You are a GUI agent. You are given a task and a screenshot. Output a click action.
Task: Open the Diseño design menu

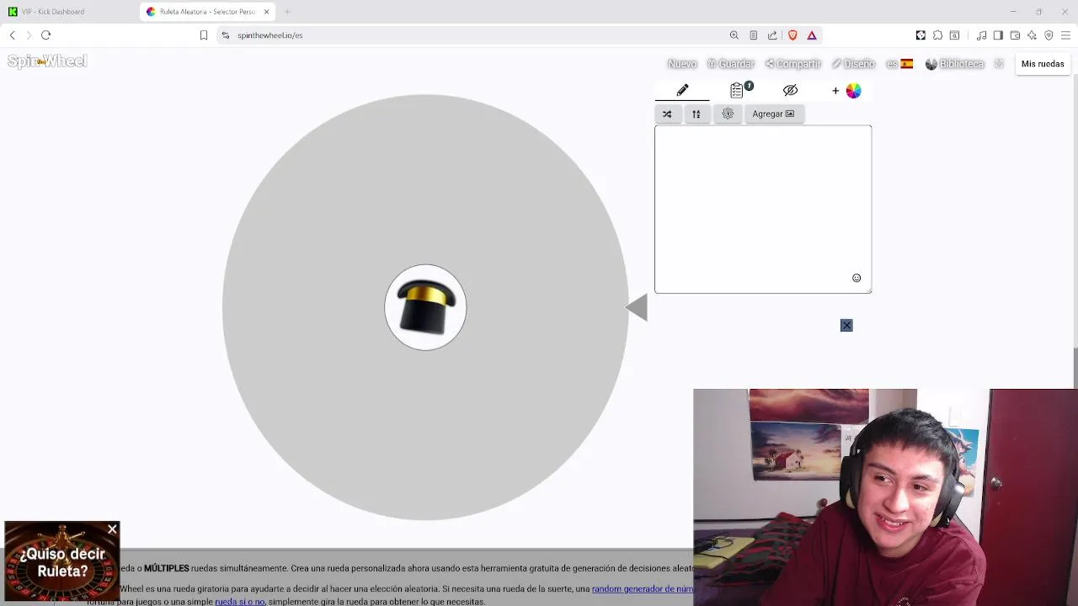(x=854, y=64)
